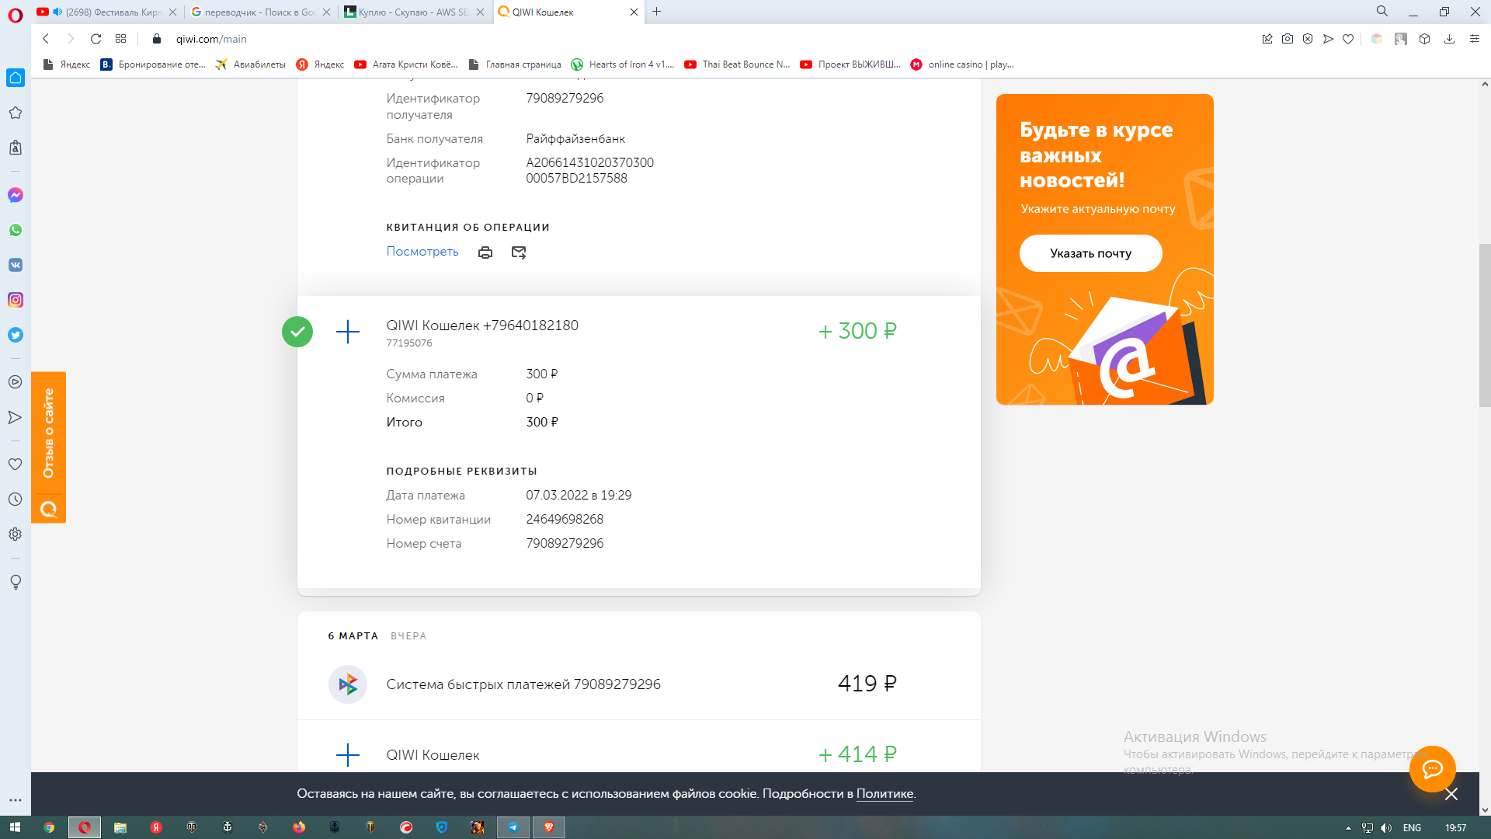Open the sidebar three-dots setup menu
The image size is (1491, 839).
(16, 799)
